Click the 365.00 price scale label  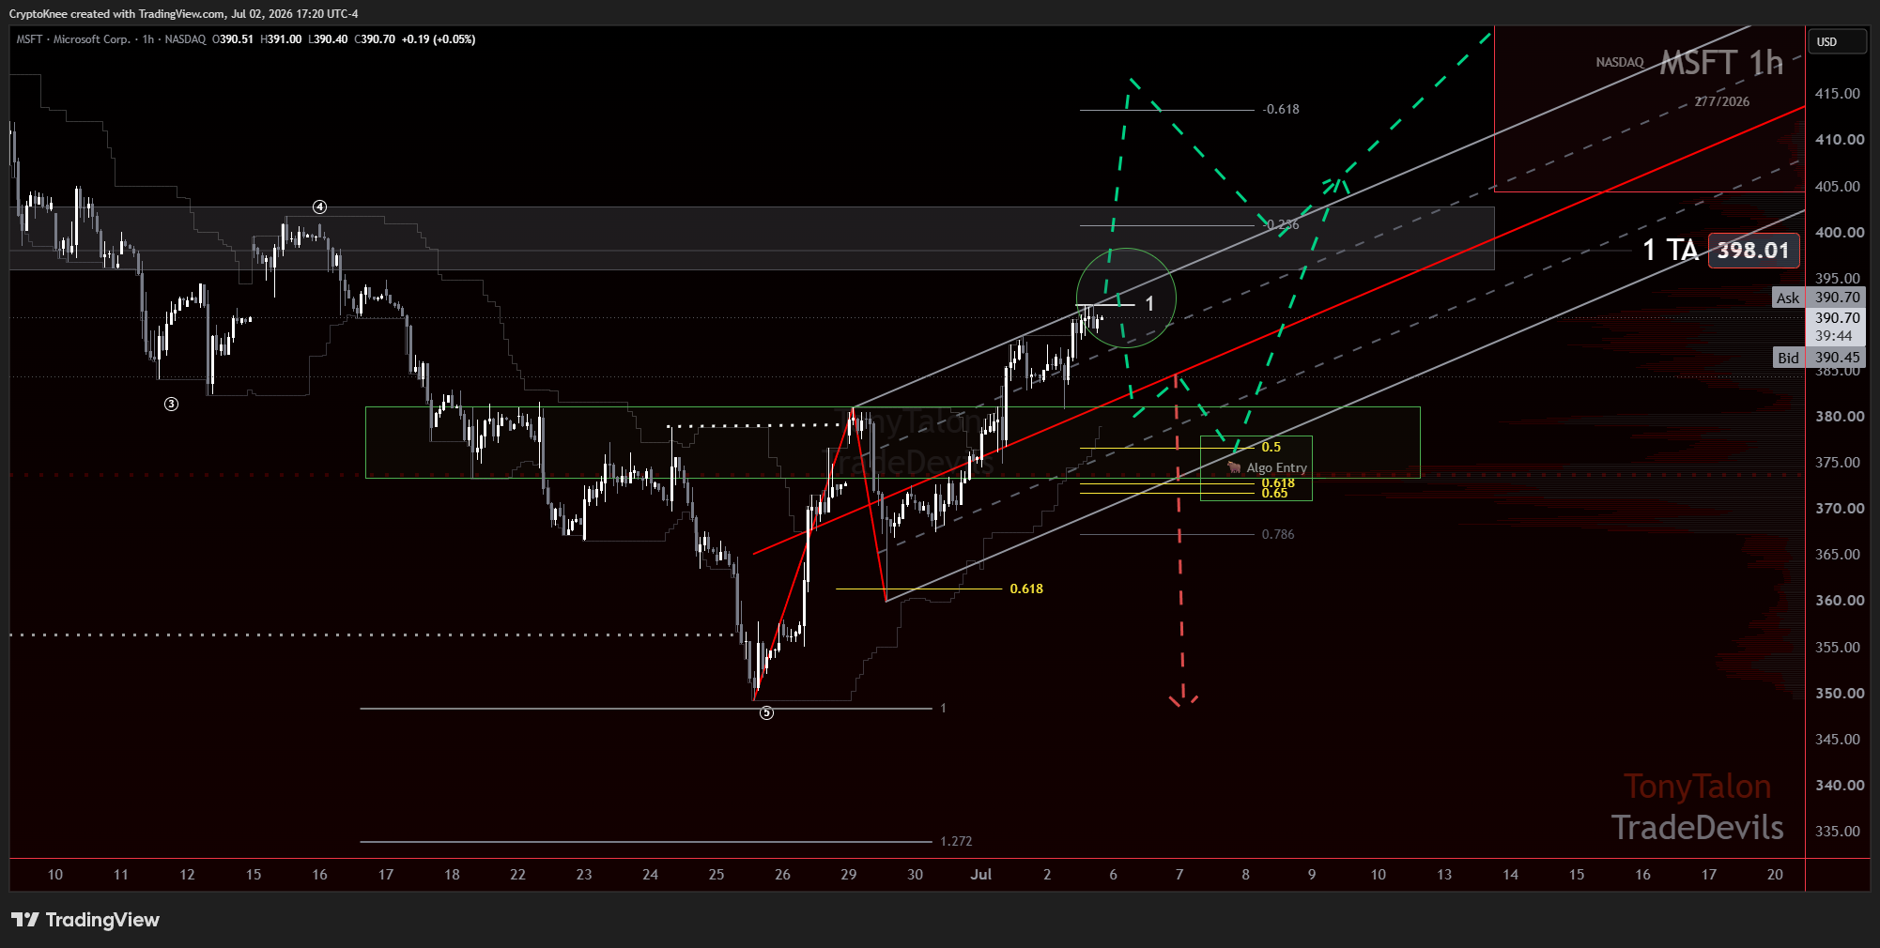point(1837,555)
